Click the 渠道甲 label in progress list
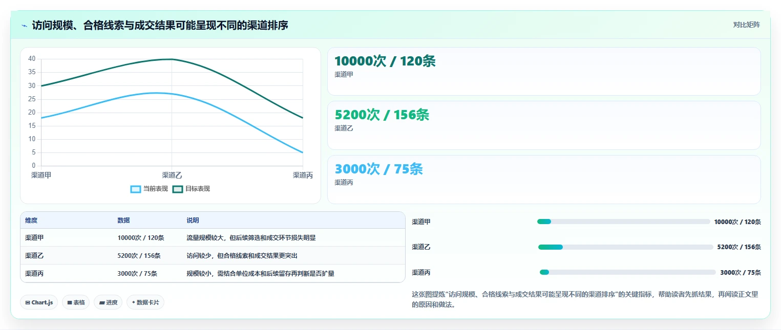Screen dimensions: 781x330 click(421, 222)
